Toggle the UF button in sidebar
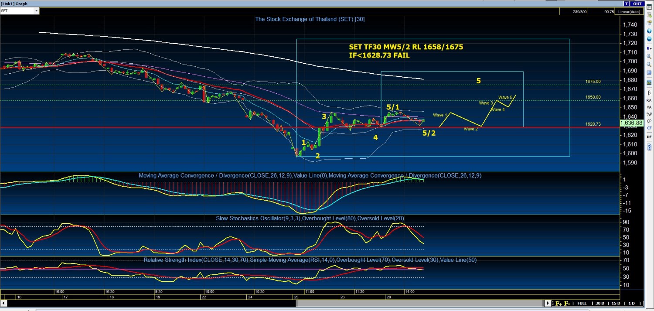Viewport: 654px width, 311px height. click(649, 137)
